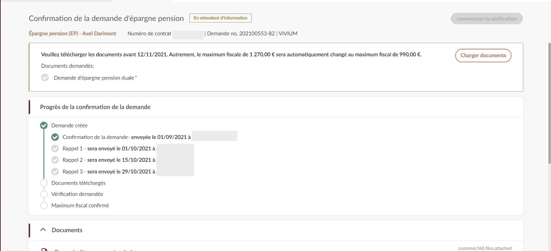
Task: Click the green Confirmation de la demande check icon
Action: [x=55, y=137]
